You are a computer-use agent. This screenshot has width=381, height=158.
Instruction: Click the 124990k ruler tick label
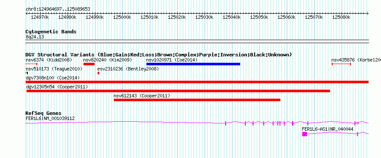tap(95, 17)
